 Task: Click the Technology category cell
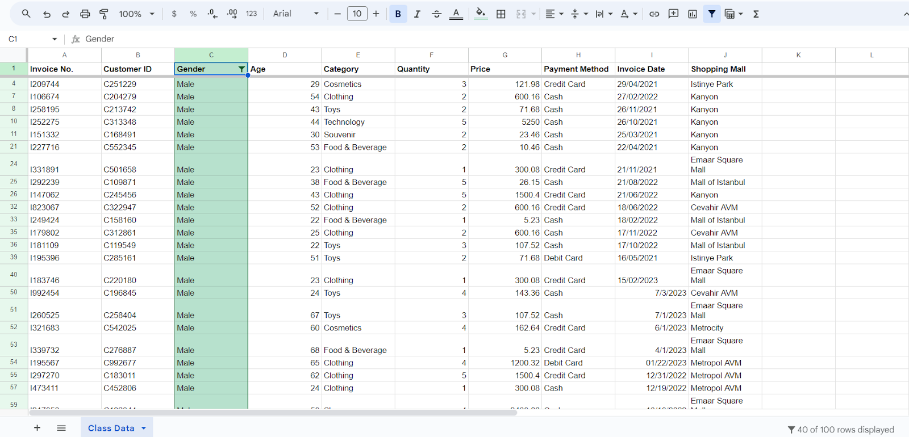[358, 122]
